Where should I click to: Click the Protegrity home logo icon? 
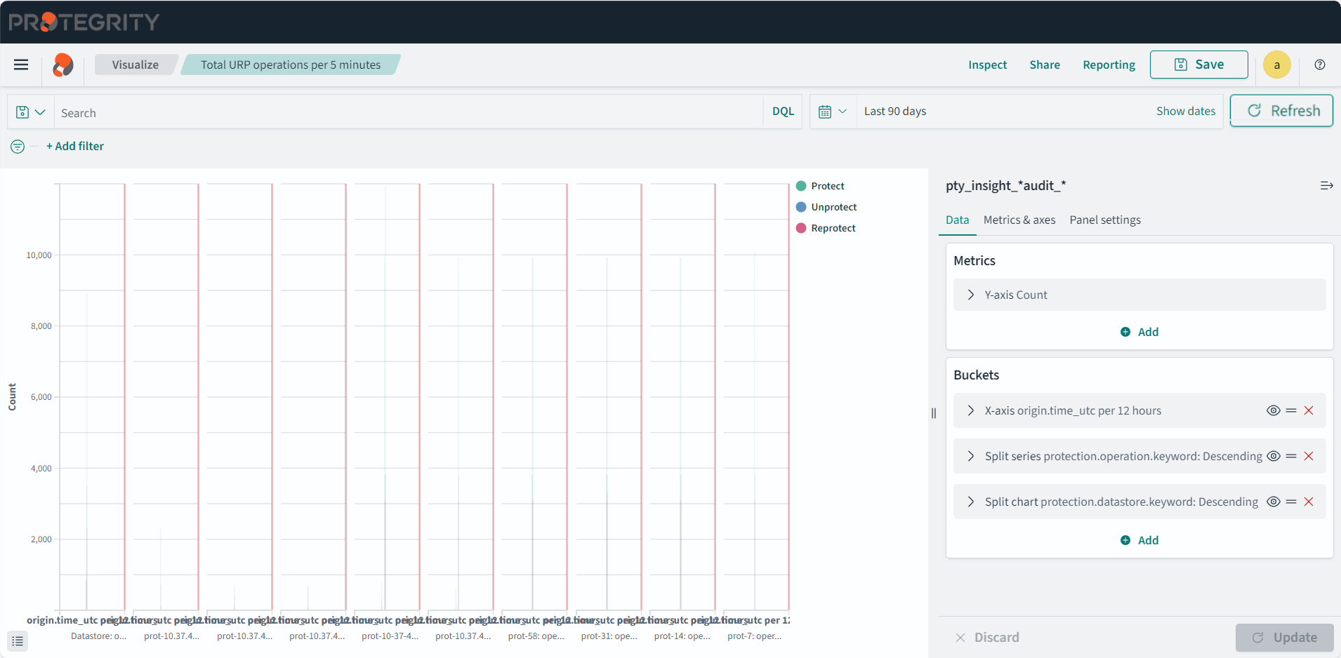pos(63,65)
